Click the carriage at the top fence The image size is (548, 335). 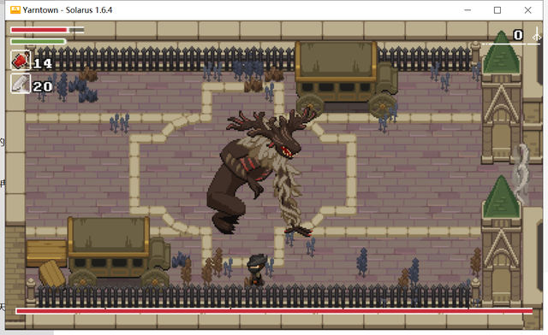click(x=346, y=79)
